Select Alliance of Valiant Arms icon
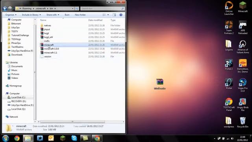This screenshot has width=252, height=142. (x=243, y=47)
